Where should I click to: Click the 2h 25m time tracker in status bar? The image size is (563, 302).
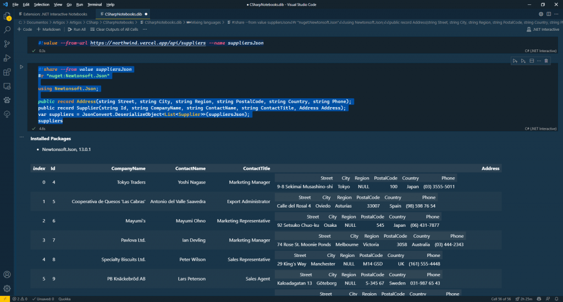524,299
